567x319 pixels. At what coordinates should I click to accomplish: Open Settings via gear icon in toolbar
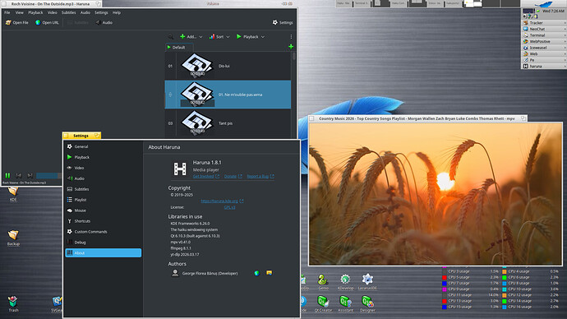283,22
